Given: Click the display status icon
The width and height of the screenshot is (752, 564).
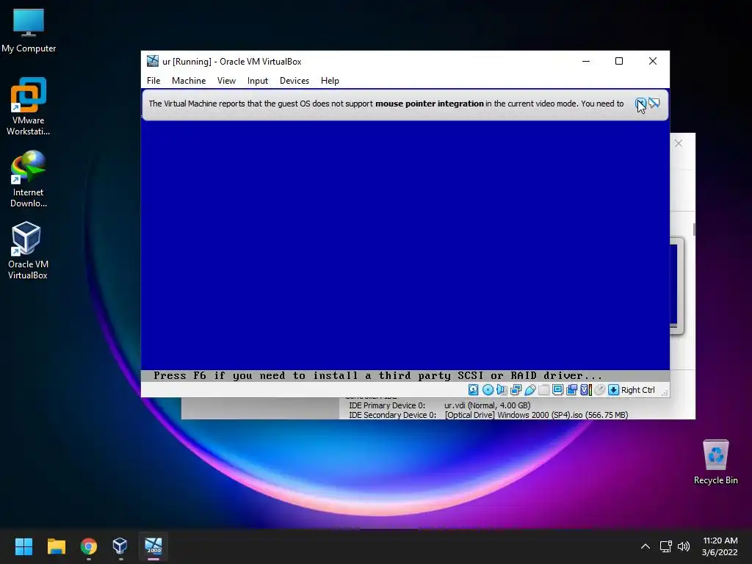Looking at the screenshot, I should click(558, 390).
